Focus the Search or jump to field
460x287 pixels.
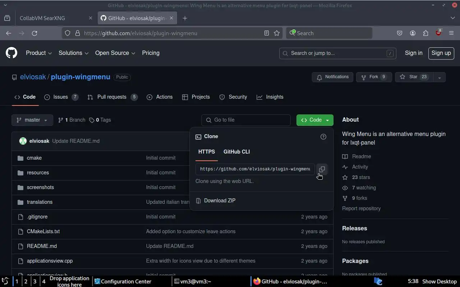(x=337, y=53)
